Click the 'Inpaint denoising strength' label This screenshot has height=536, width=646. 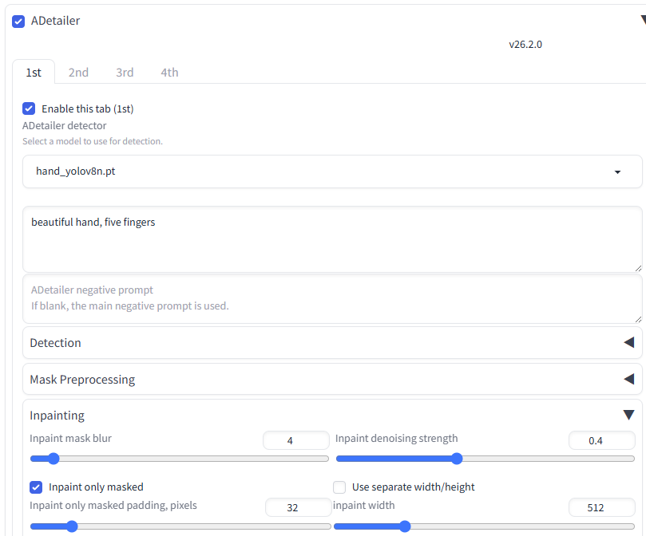pyautogui.click(x=396, y=439)
